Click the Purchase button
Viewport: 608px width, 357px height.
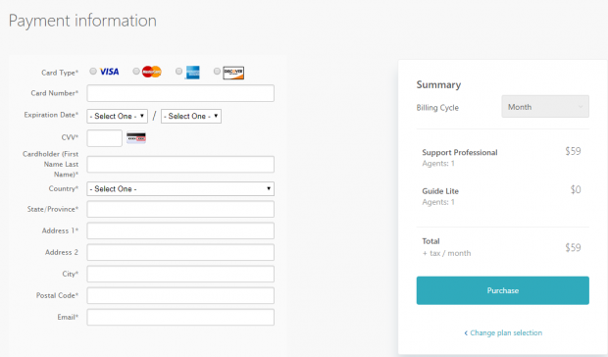[502, 290]
